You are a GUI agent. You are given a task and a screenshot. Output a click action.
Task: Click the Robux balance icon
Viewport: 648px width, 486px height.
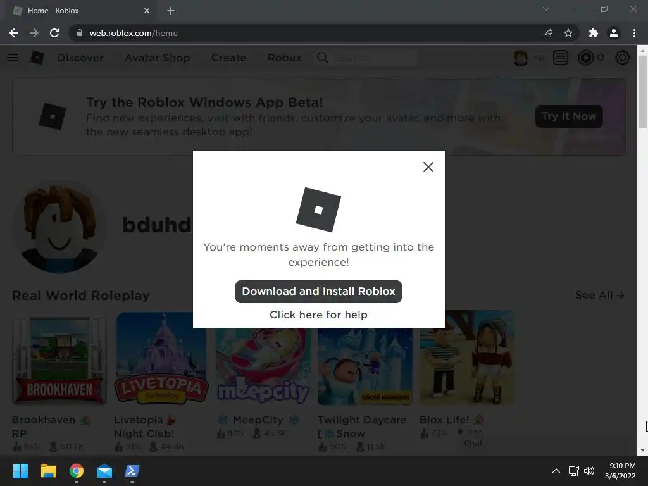pos(585,58)
